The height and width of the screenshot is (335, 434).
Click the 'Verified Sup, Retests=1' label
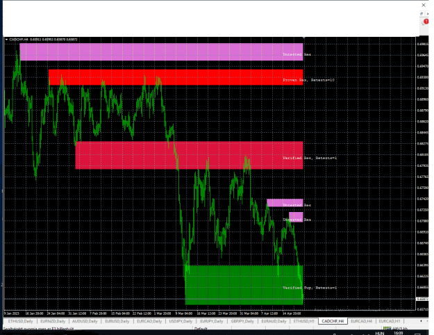tap(310, 288)
